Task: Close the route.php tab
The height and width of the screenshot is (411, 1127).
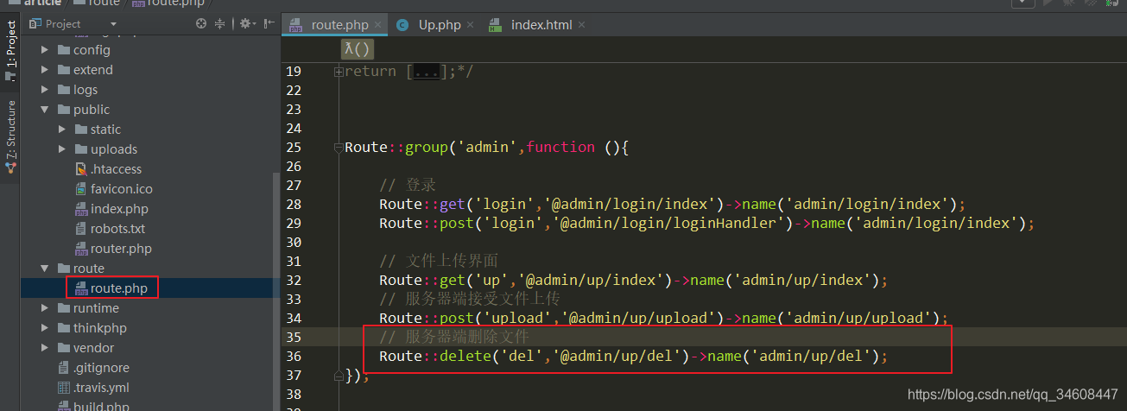Action: (x=379, y=25)
